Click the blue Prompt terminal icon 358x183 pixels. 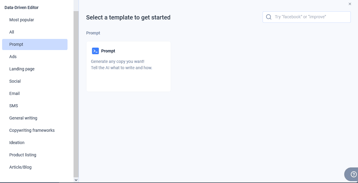pos(95,51)
